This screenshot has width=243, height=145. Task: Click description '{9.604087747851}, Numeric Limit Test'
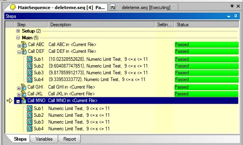(x=98, y=66)
